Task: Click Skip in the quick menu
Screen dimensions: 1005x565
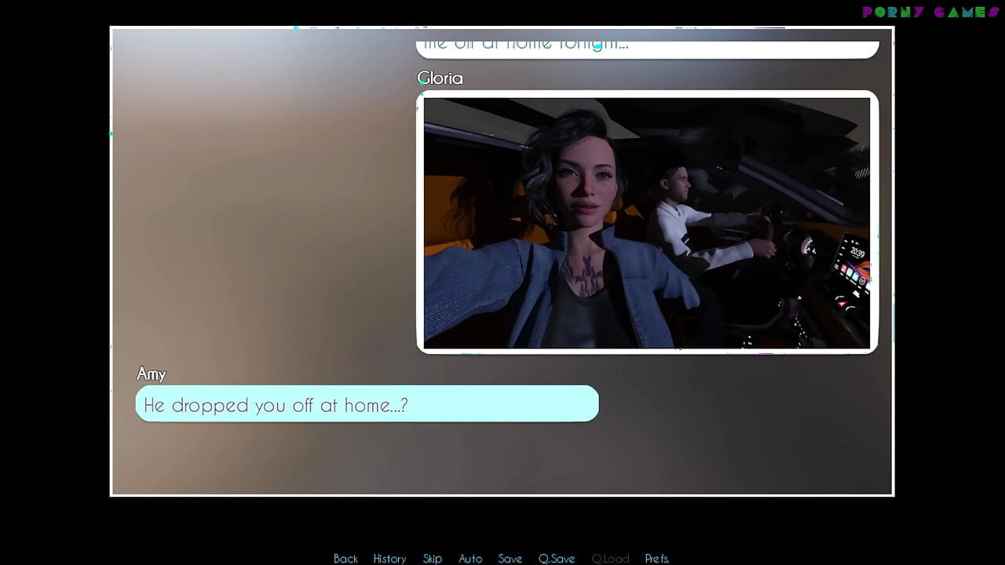Action: [433, 559]
